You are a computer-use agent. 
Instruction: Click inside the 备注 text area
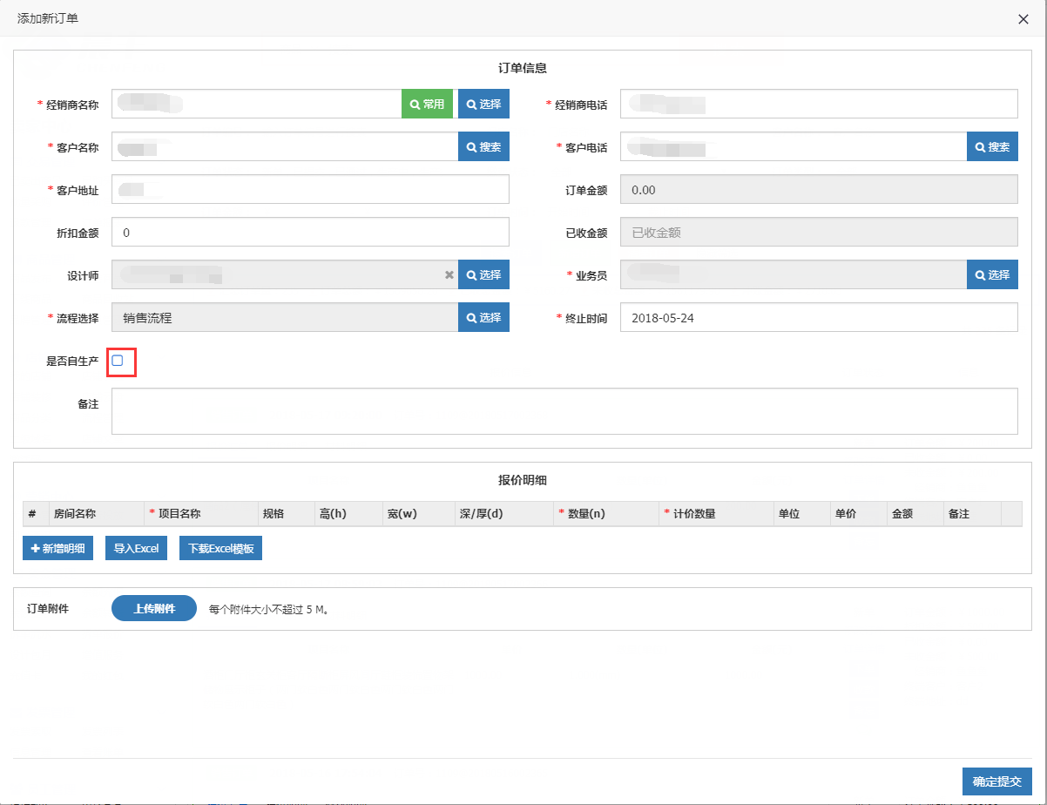[x=564, y=410]
